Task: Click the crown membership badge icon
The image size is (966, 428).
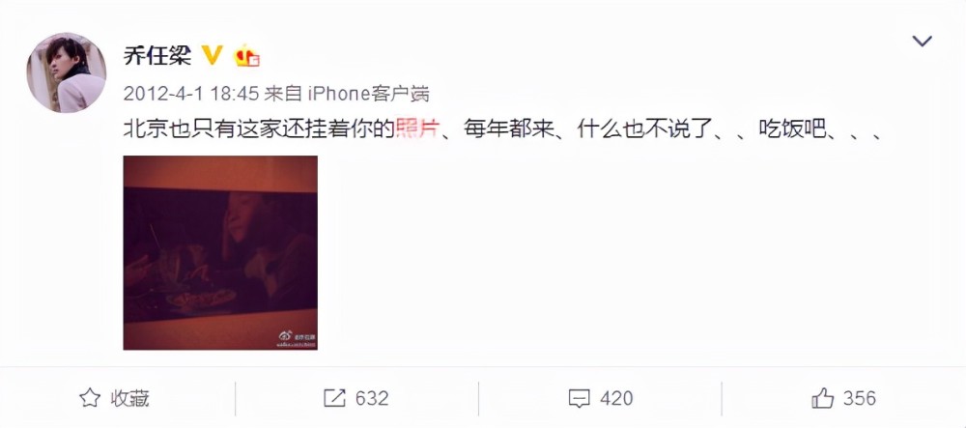Action: click(x=245, y=56)
